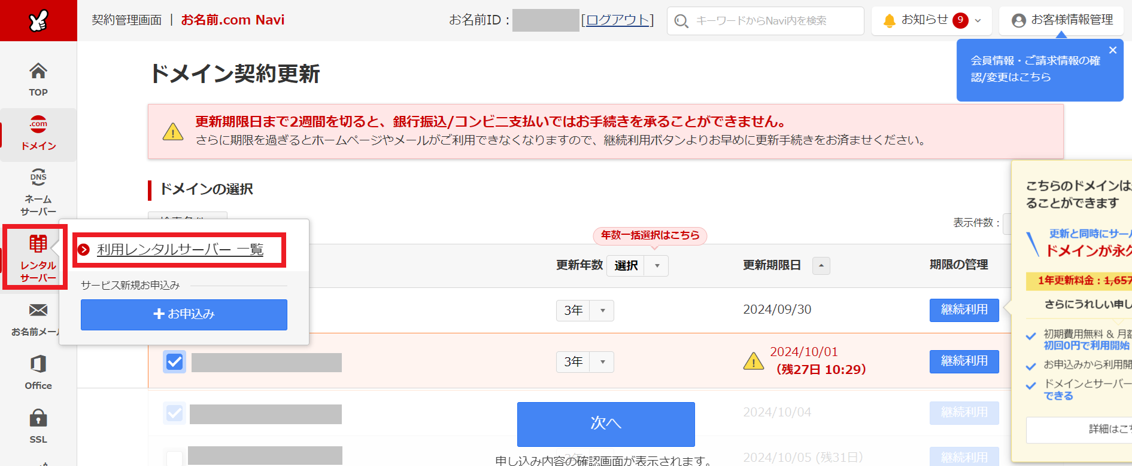1132x466 pixels.
Task: Open the ネームサーバー DNS section
Action: tap(38, 191)
